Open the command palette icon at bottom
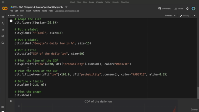 pos(3,107)
